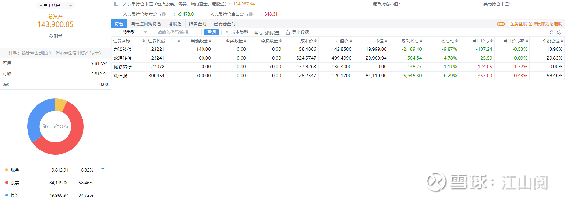
Task: Switch to the 持仓 tab
Action: [x=119, y=24]
